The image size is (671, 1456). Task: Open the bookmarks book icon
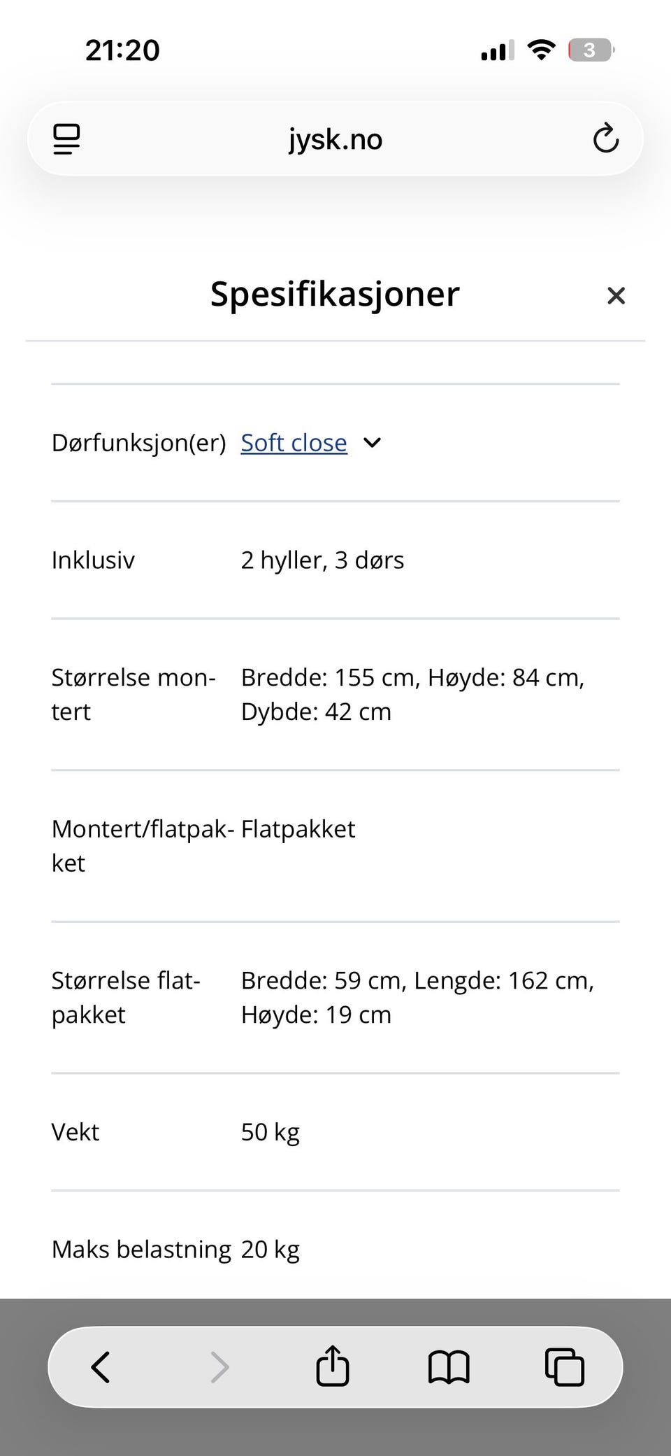point(448,1366)
